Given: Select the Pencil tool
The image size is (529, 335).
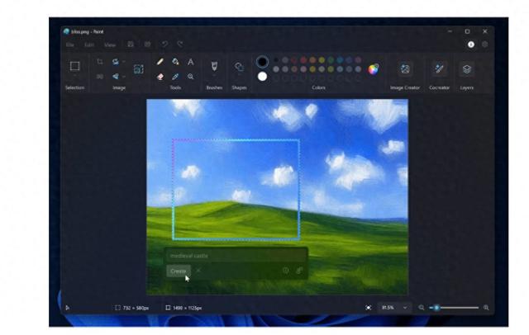Looking at the screenshot, I should click(160, 62).
